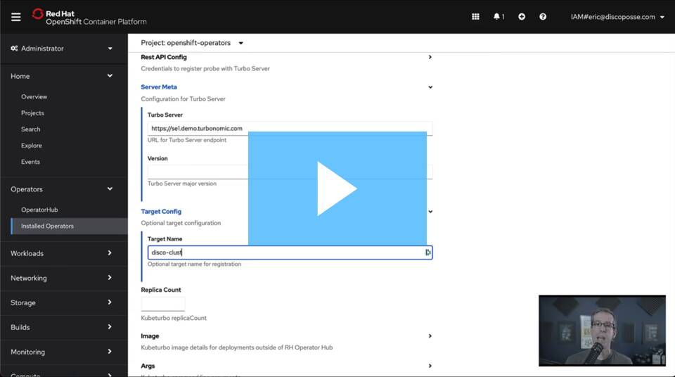Open the application launcher grid icon

tap(475, 17)
